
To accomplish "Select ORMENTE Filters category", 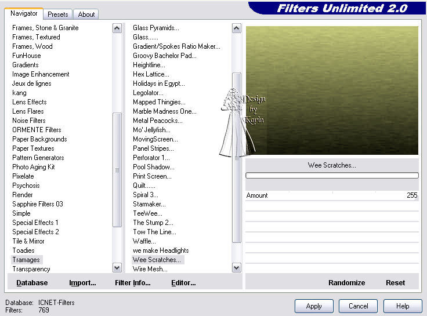I will coord(37,130).
